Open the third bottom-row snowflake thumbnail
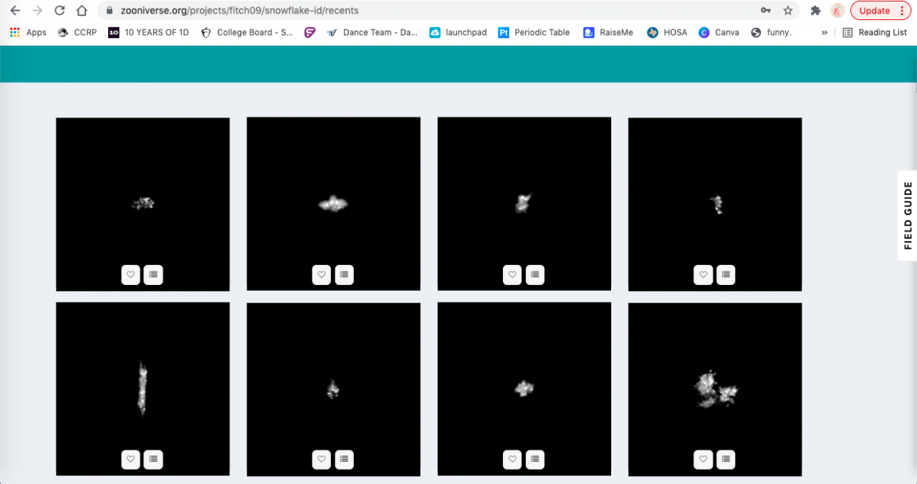Viewport: 917px width, 484px height. 524,389
